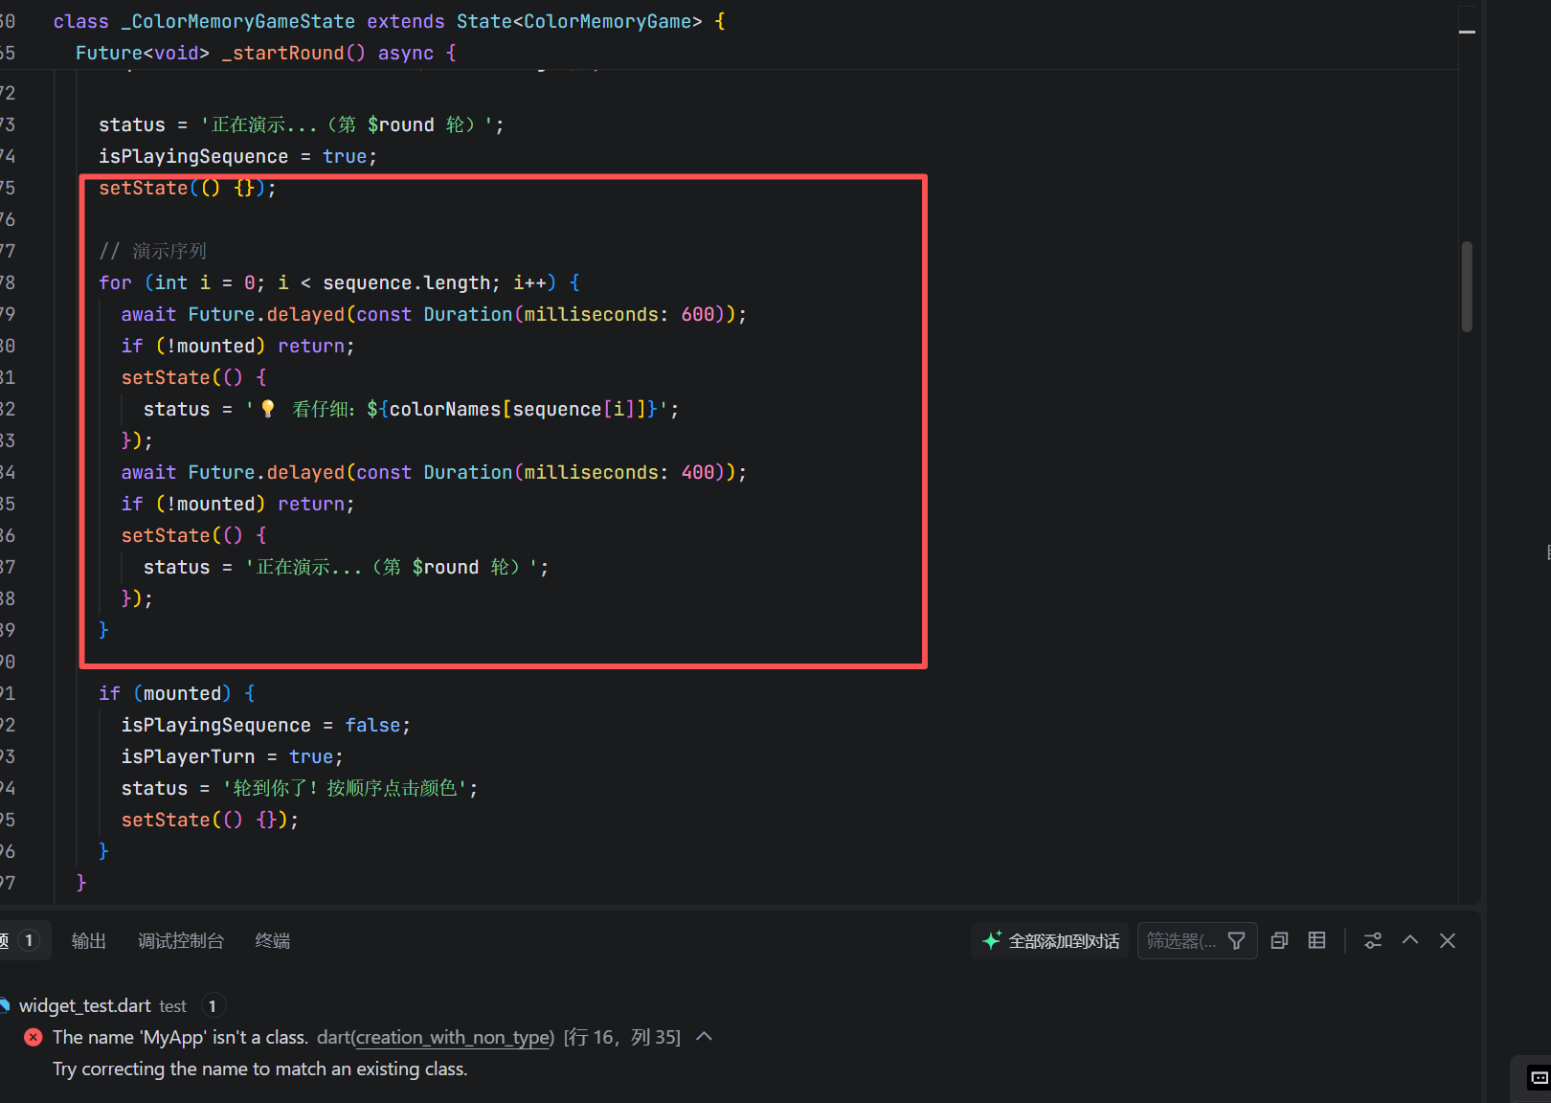1551x1103 pixels.
Task: Click the sticky header line class _ColorMemoryGameState
Action: pos(390,21)
